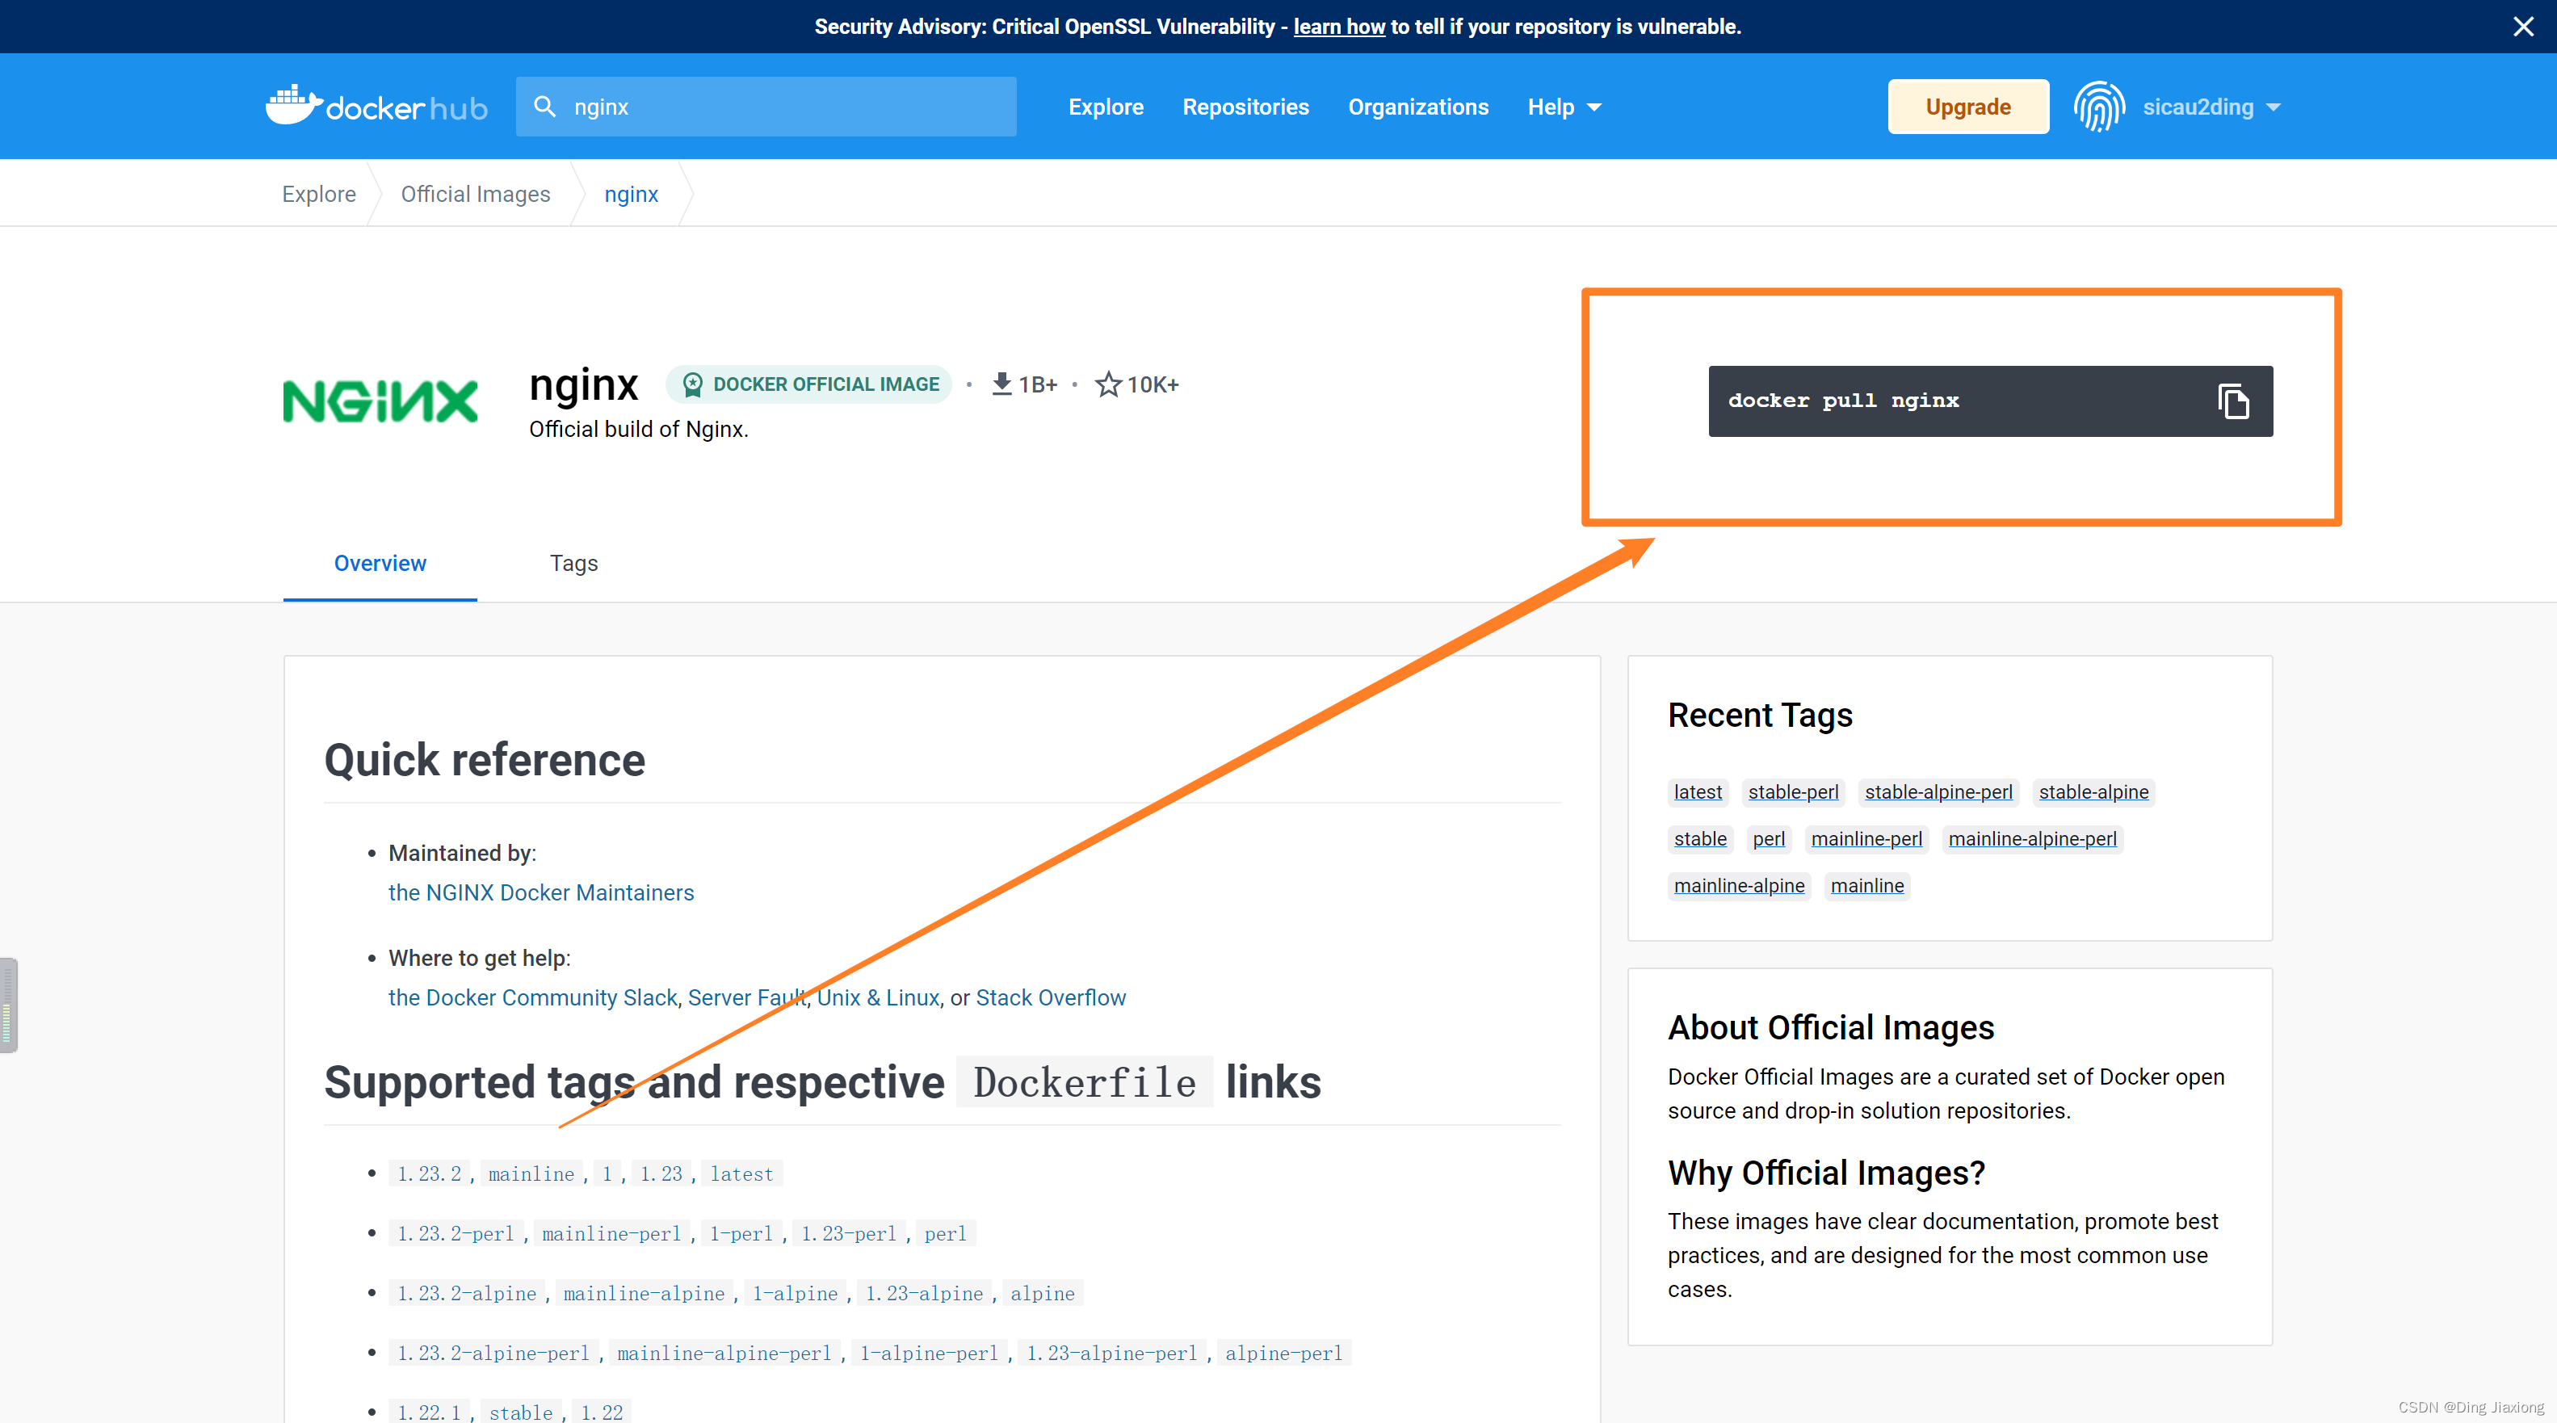Switch to the Tags tab
This screenshot has height=1423, width=2557.
tap(573, 563)
